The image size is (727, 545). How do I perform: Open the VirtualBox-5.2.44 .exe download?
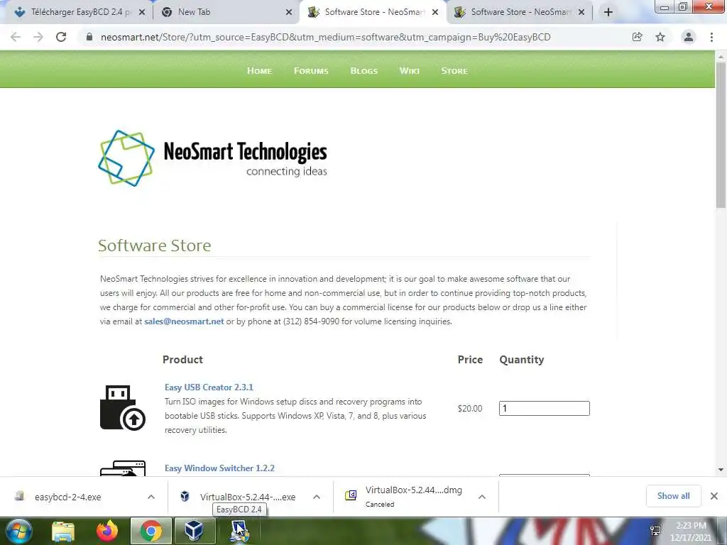[x=248, y=497]
